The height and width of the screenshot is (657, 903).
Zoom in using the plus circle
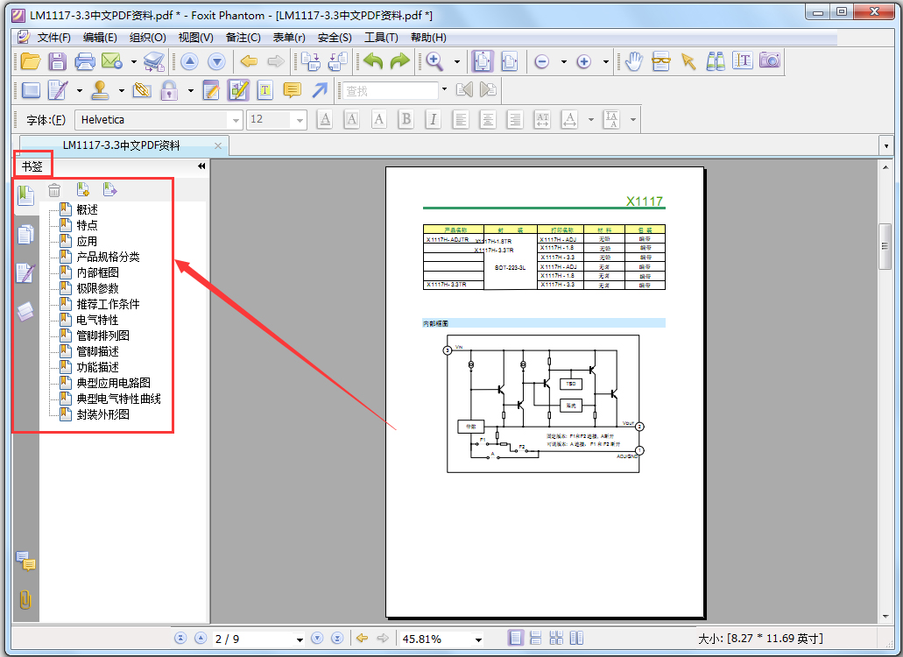tap(584, 61)
